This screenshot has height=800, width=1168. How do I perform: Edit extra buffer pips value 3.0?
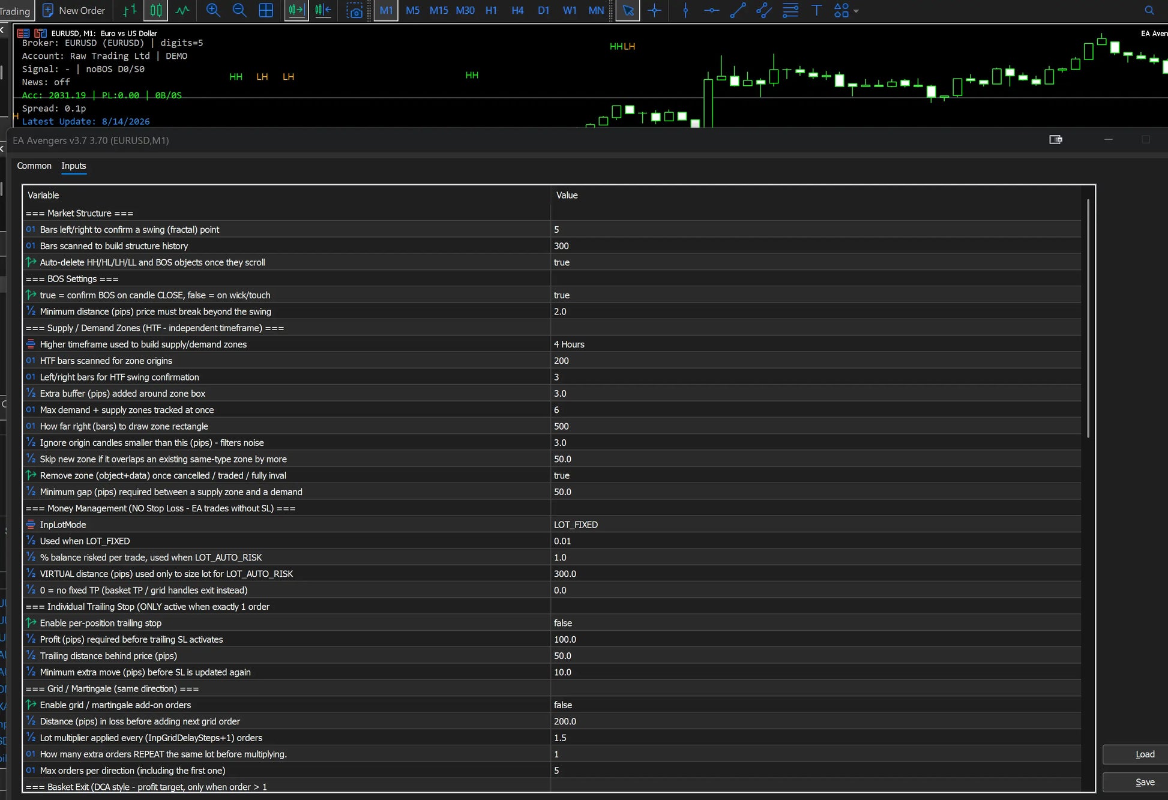point(816,394)
